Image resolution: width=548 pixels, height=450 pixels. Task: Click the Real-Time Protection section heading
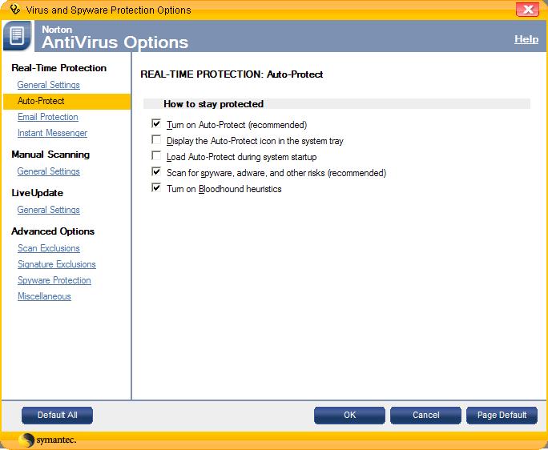tap(59, 68)
